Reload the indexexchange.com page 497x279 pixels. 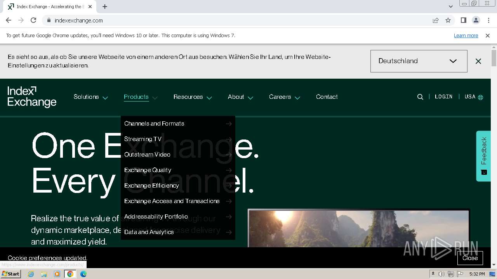pyautogui.click(x=33, y=20)
